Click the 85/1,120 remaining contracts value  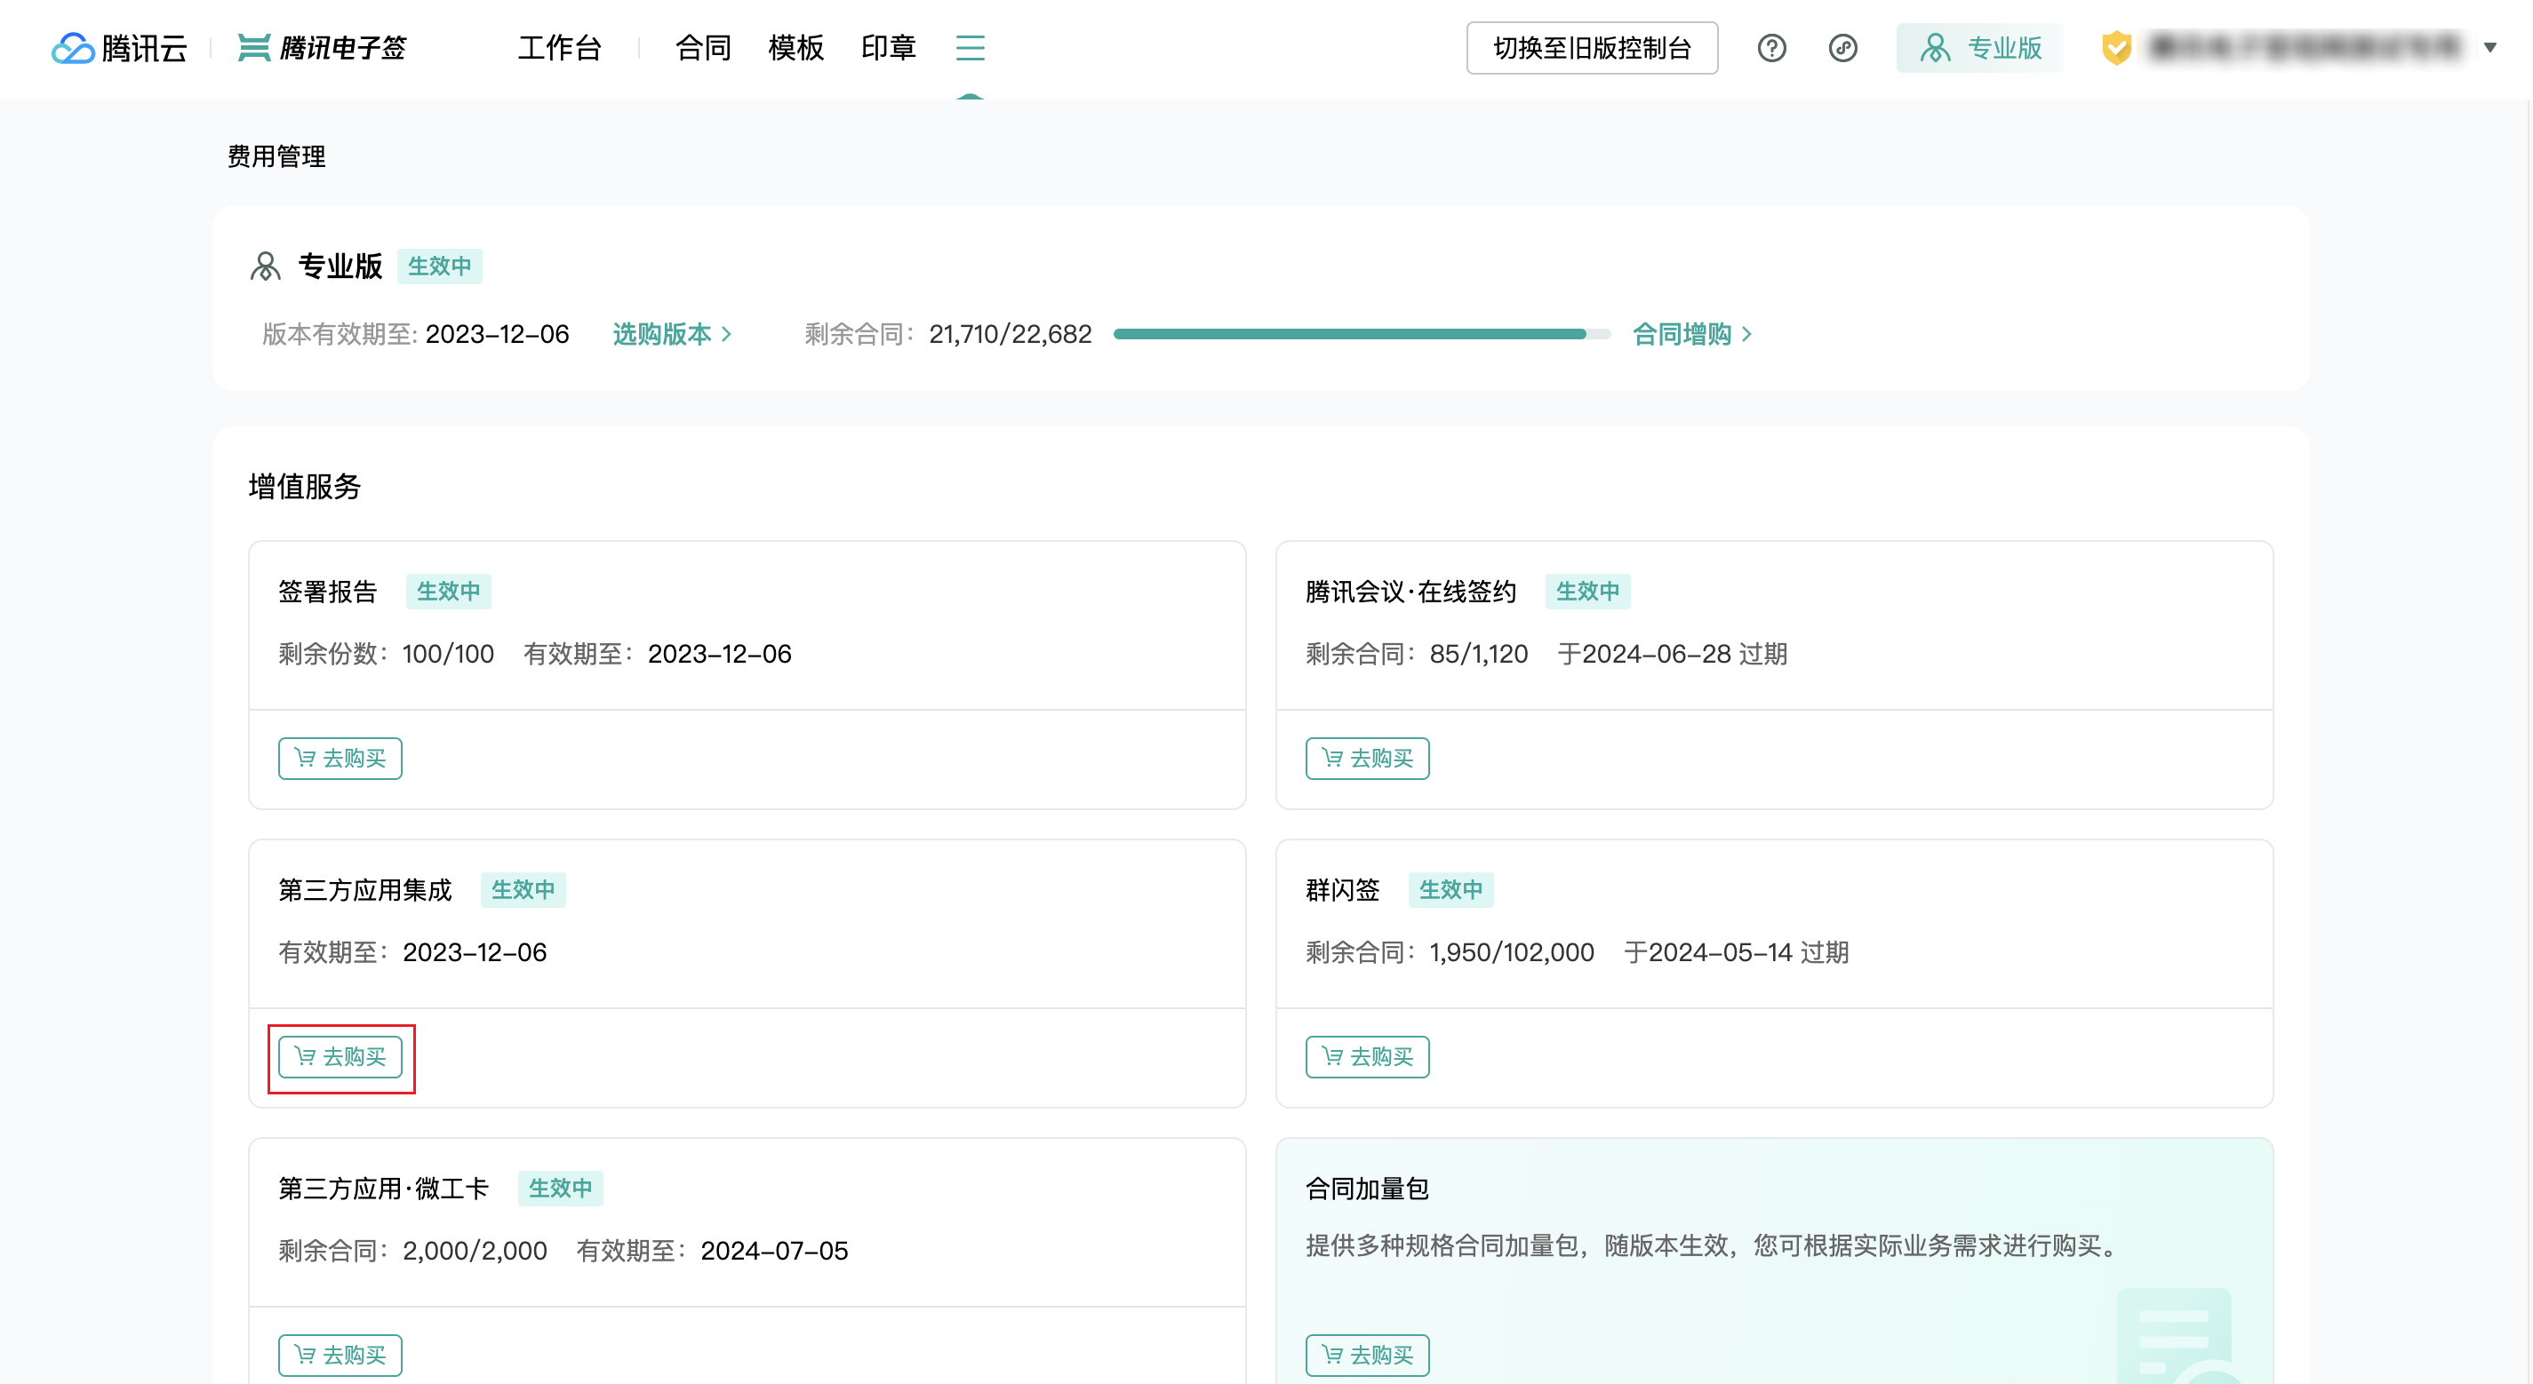pos(1479,654)
